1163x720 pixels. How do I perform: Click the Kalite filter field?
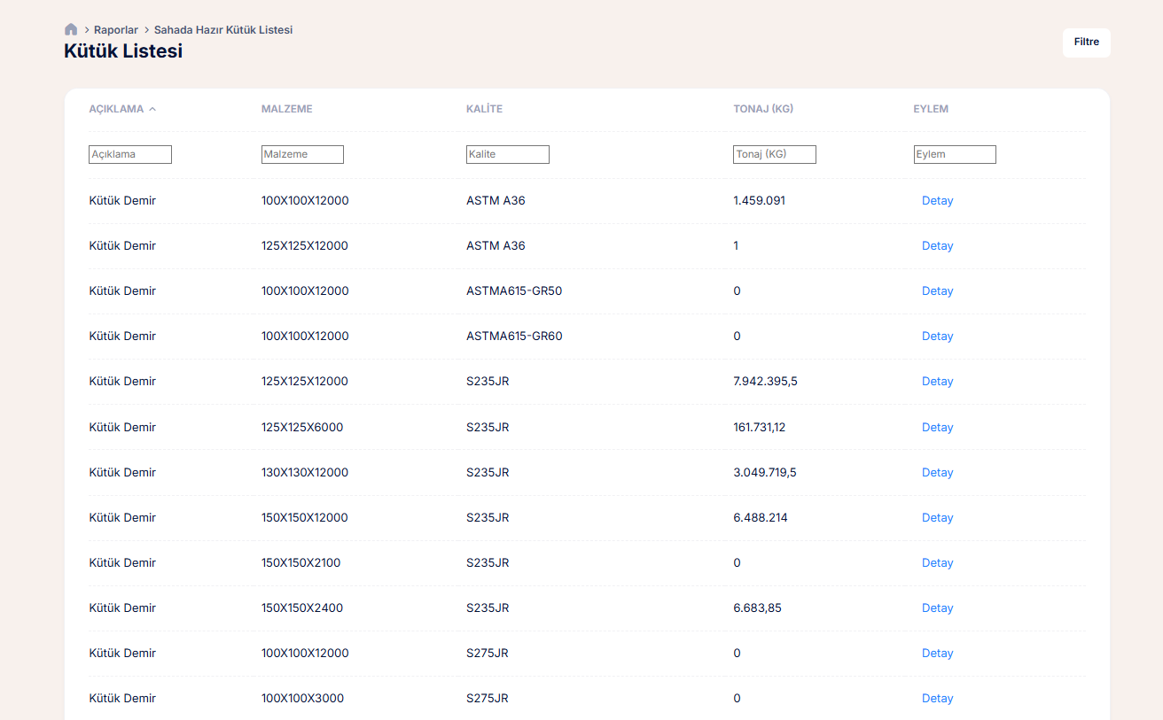point(508,154)
